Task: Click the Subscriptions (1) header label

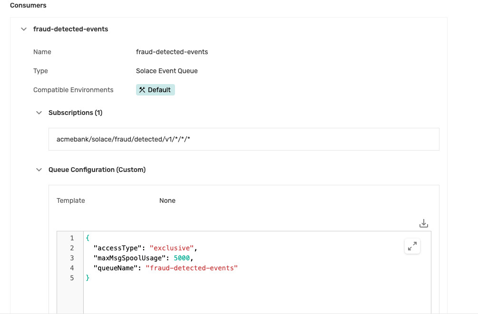Action: click(75, 113)
